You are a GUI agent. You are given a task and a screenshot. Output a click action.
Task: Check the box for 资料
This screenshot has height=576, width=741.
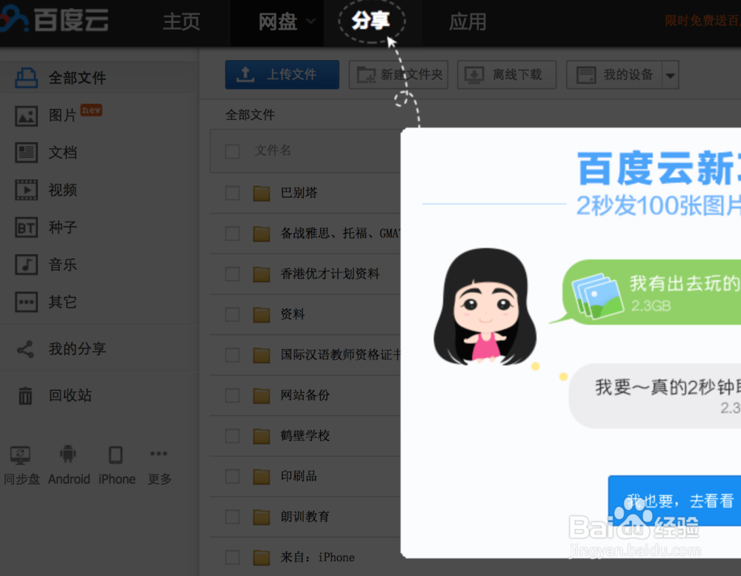[x=233, y=314]
